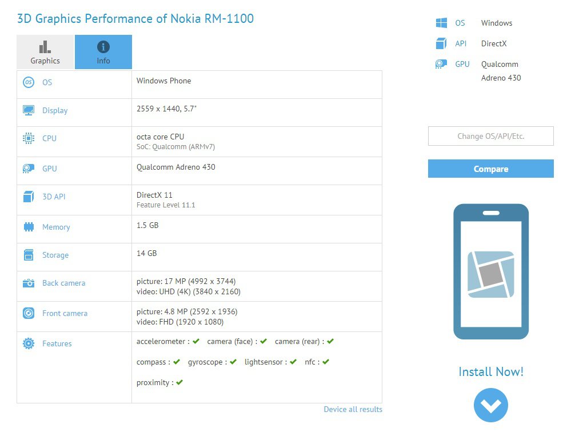Select Feature Level 11.1 text

pos(166,205)
